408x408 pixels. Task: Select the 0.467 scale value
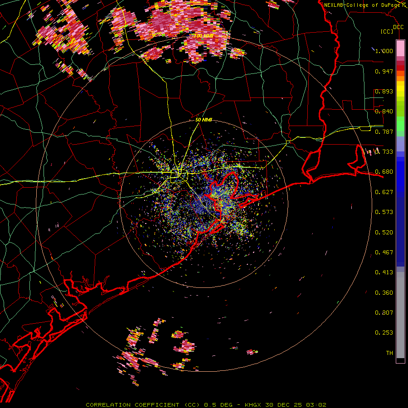pyautogui.click(x=384, y=253)
